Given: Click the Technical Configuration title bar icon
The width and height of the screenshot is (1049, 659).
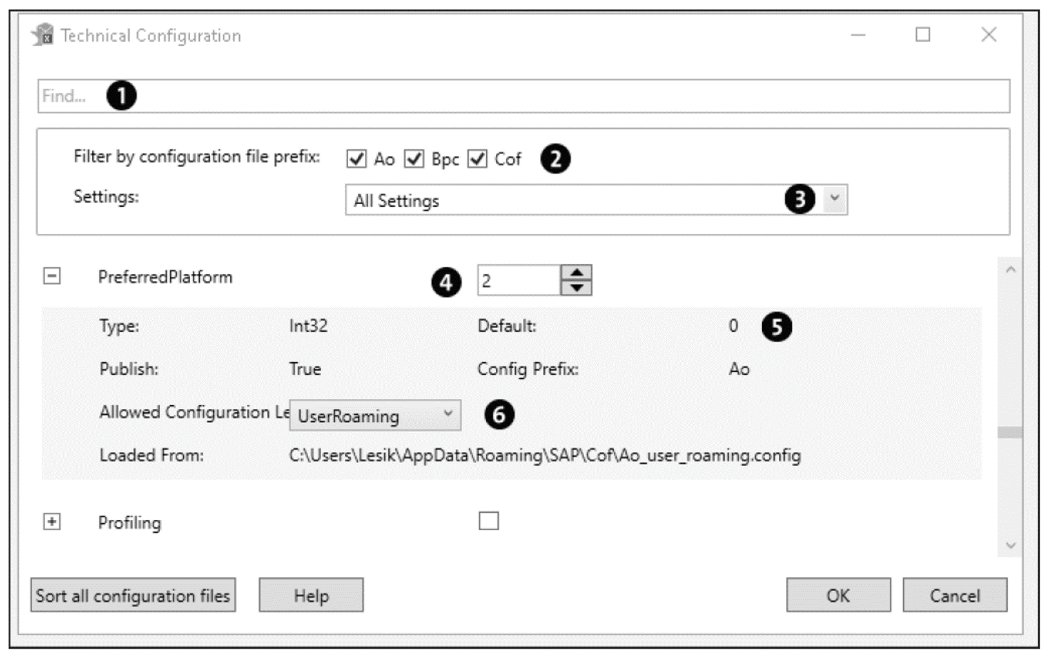Looking at the screenshot, I should click(x=43, y=35).
